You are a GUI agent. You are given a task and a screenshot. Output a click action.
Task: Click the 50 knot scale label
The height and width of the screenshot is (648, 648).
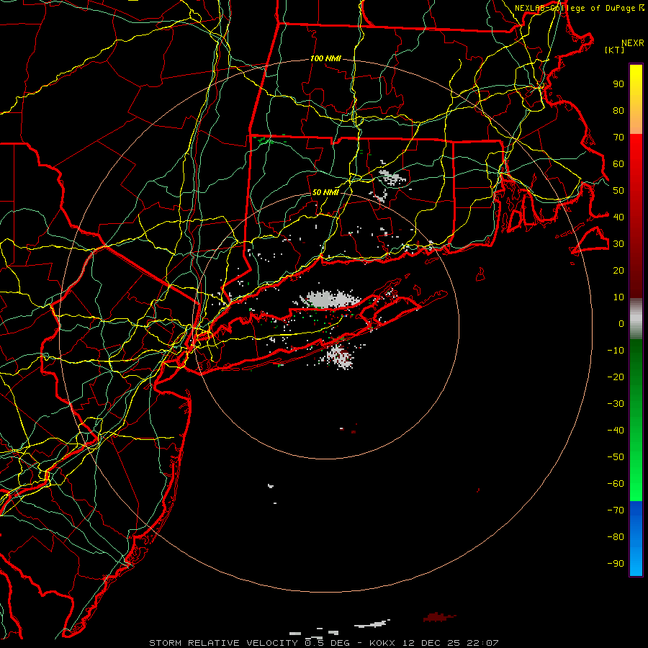point(618,191)
